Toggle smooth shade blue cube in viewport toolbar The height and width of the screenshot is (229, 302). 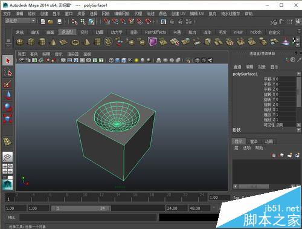(x=118, y=60)
